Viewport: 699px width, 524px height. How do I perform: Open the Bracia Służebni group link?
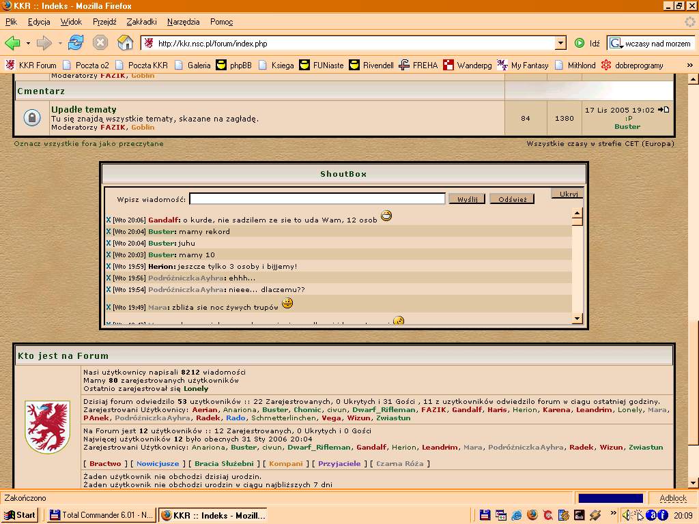(224, 463)
